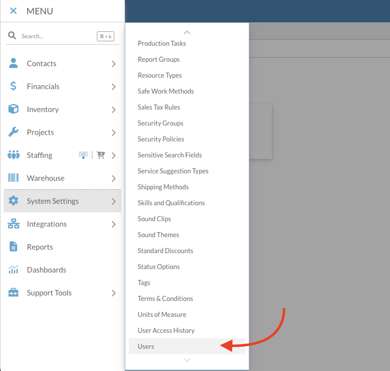Click the Projects wrench icon

click(x=13, y=132)
